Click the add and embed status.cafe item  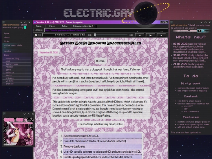pos(191,127)
